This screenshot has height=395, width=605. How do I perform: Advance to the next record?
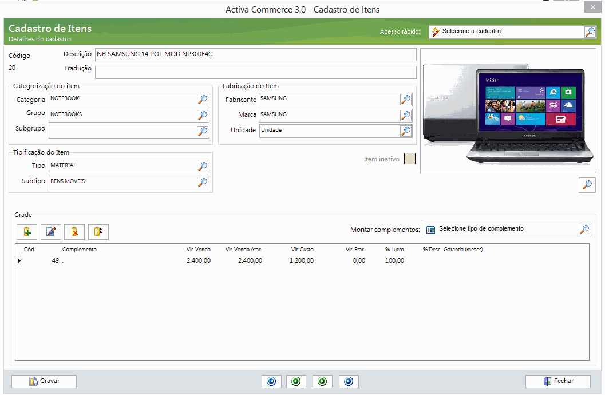pos(322,381)
